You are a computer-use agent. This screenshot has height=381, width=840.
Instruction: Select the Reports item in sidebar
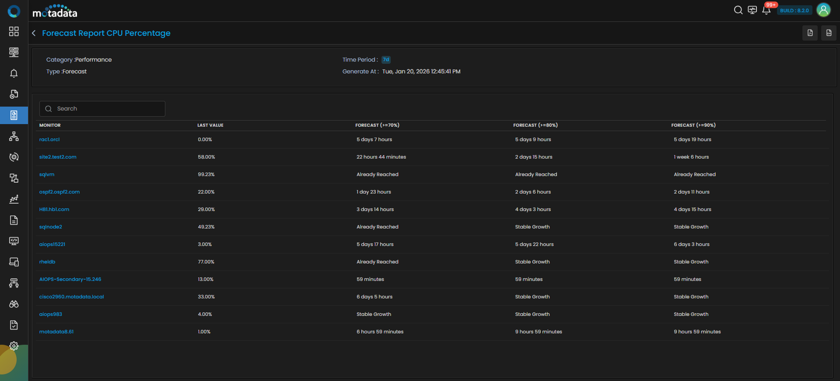point(14,115)
